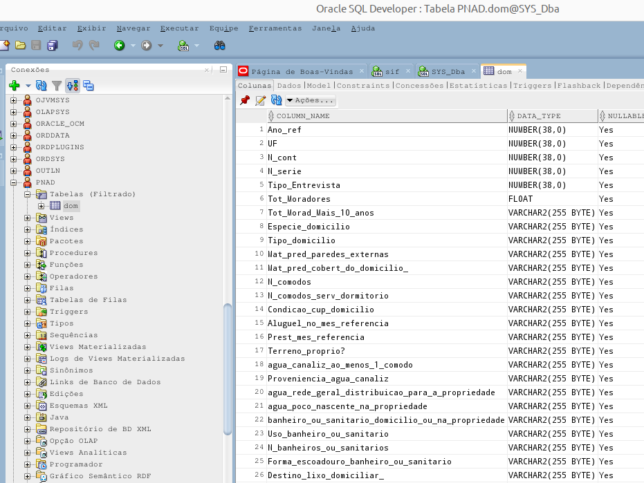Refresh the dom table columns view
This screenshot has width=644, height=483.
[277, 100]
